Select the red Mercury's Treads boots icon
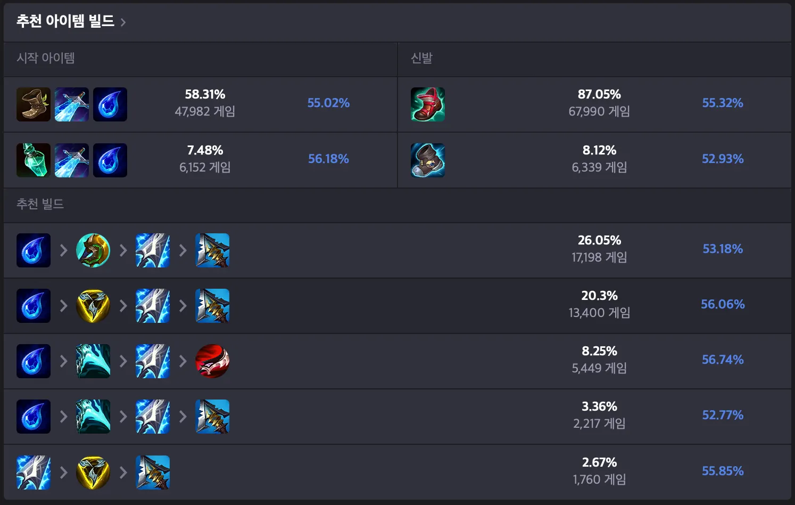The height and width of the screenshot is (505, 795). pyautogui.click(x=427, y=104)
